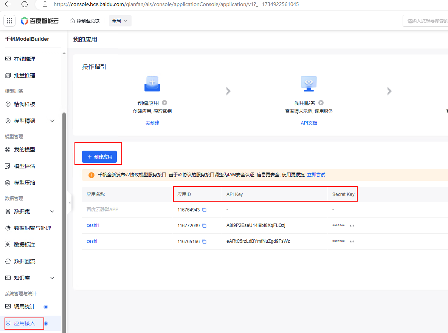This screenshot has width=448, height=333.
Task: Click the browser reload icon
Action: (x=25, y=4)
